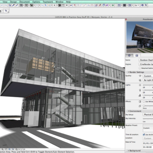Click the sun light intensity slider
153x153 pixels.
pos(148,85)
